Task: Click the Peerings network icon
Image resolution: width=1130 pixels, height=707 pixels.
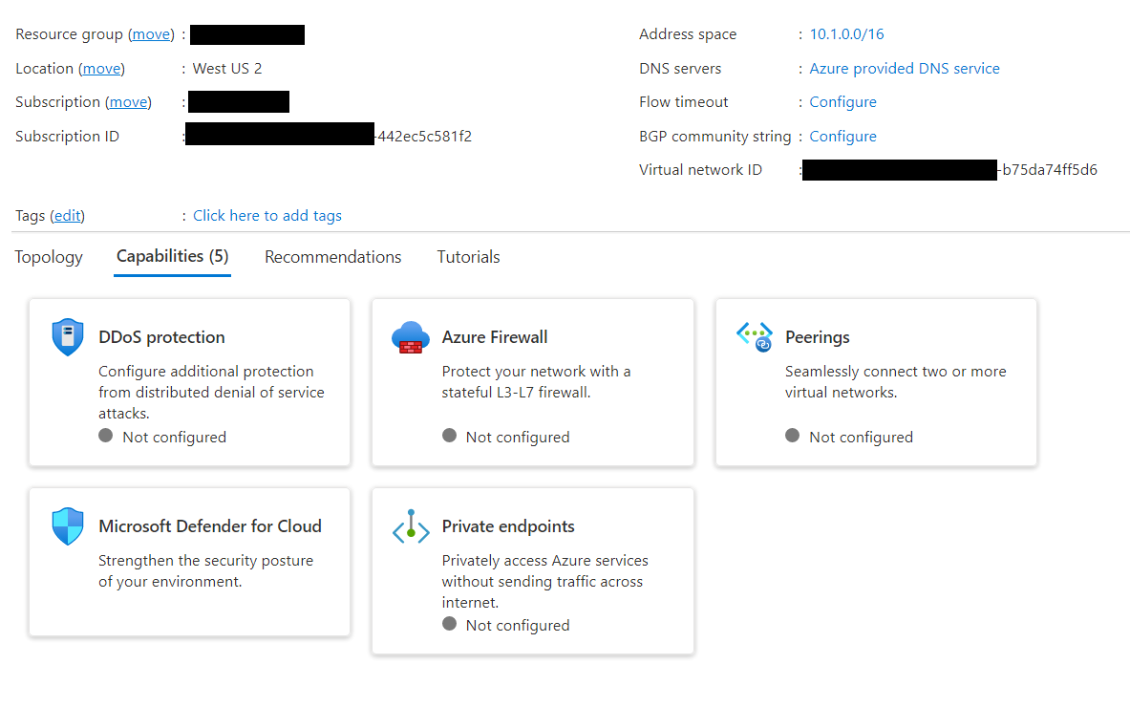Action: 755,336
